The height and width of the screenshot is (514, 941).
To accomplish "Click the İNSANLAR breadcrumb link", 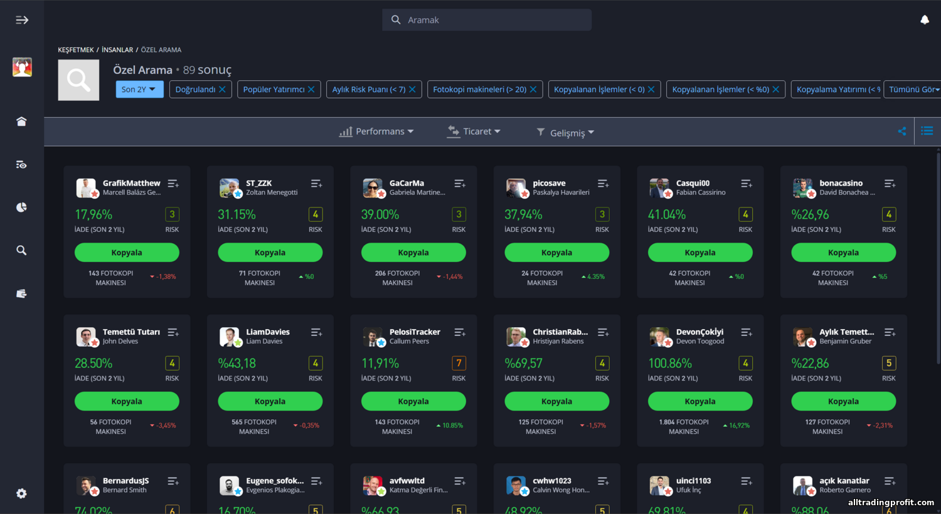I will [x=117, y=50].
